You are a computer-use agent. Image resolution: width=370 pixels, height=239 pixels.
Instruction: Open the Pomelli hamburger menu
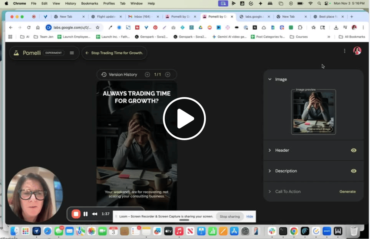[x=72, y=53]
